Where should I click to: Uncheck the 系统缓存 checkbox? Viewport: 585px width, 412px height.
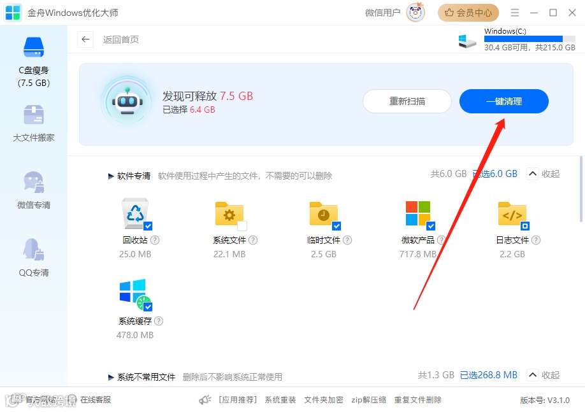148,307
